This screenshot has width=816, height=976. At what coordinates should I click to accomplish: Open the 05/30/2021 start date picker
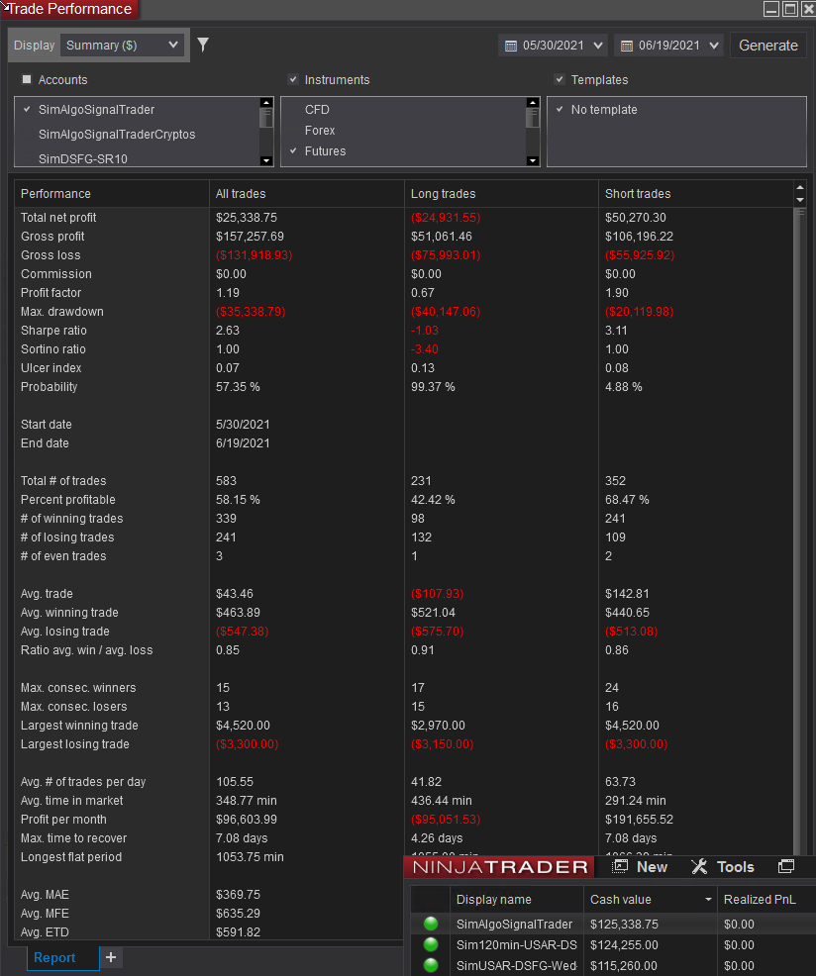pyautogui.click(x=554, y=46)
